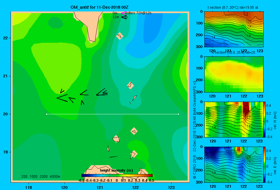
Task: Click the 'vel. E (m/s)' axis label
Action: 275,166
